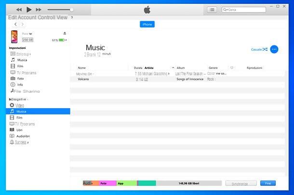Play the current track
This screenshot has height=195, width=294.
(x=29, y=10)
